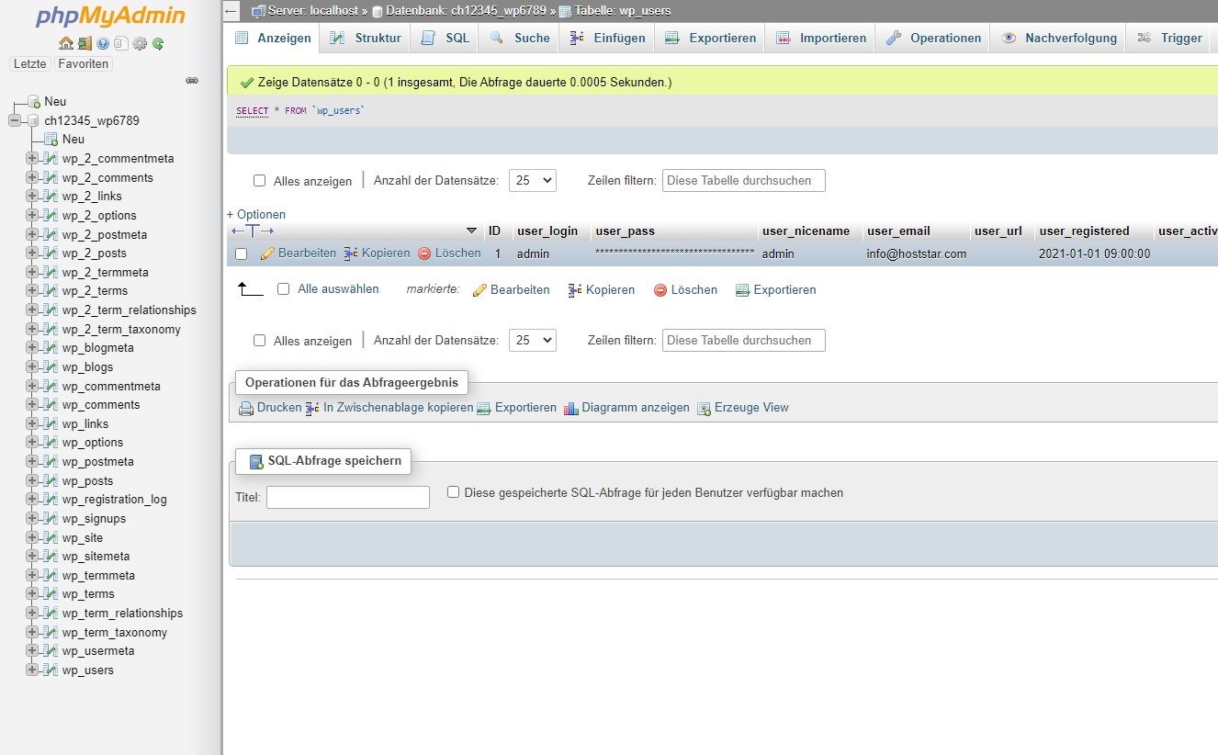The image size is (1218, 755).
Task: Open the Nachverfolgung tab
Action: pyautogui.click(x=1058, y=38)
